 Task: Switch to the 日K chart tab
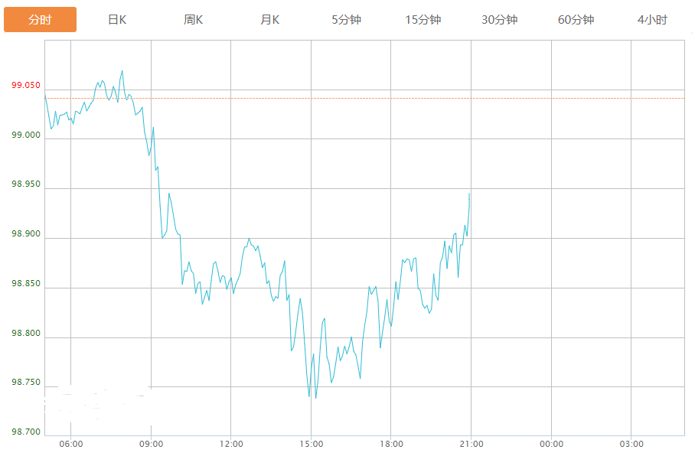pyautogui.click(x=117, y=20)
